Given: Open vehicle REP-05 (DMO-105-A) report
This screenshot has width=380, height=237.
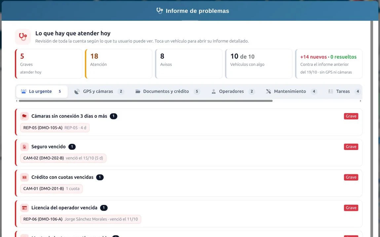Looking at the screenshot, I should 55,128.
